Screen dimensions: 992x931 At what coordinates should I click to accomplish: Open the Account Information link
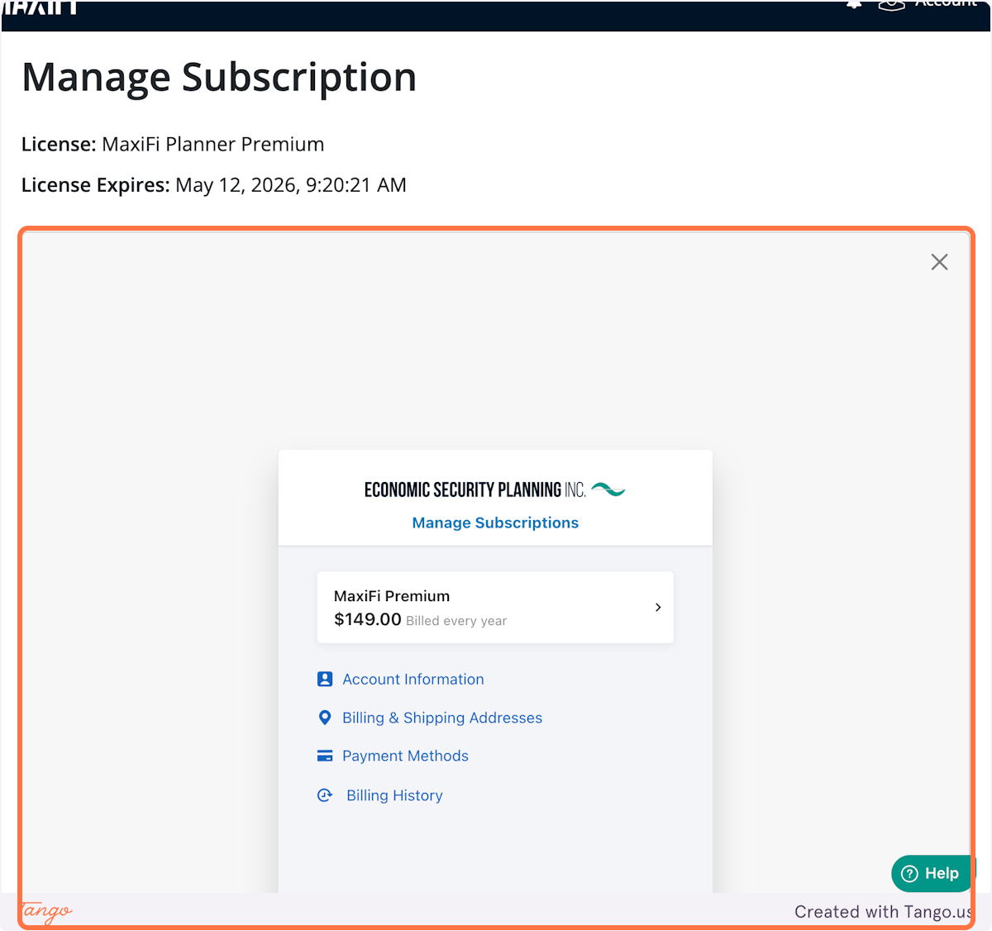point(413,679)
